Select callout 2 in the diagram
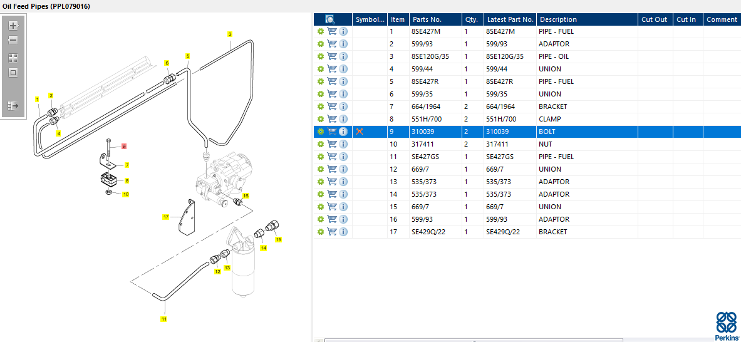This screenshot has width=741, height=342. [x=51, y=96]
